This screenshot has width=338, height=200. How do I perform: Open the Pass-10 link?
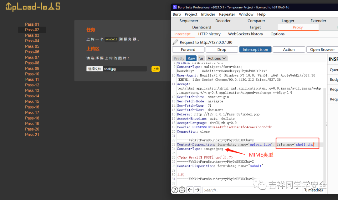pyautogui.click(x=32, y=74)
